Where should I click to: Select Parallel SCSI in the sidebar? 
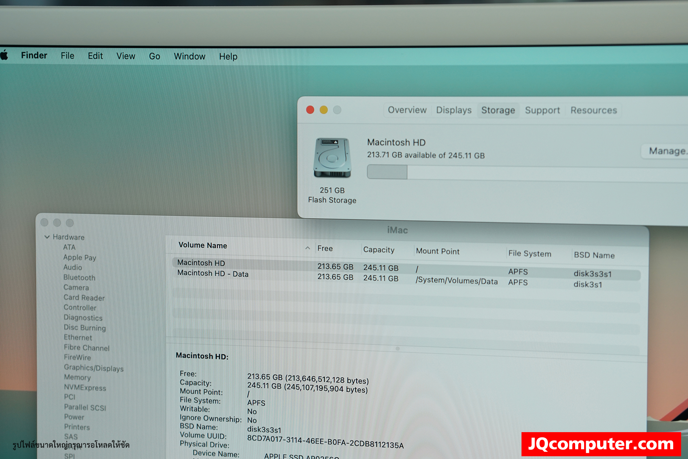[85, 408]
